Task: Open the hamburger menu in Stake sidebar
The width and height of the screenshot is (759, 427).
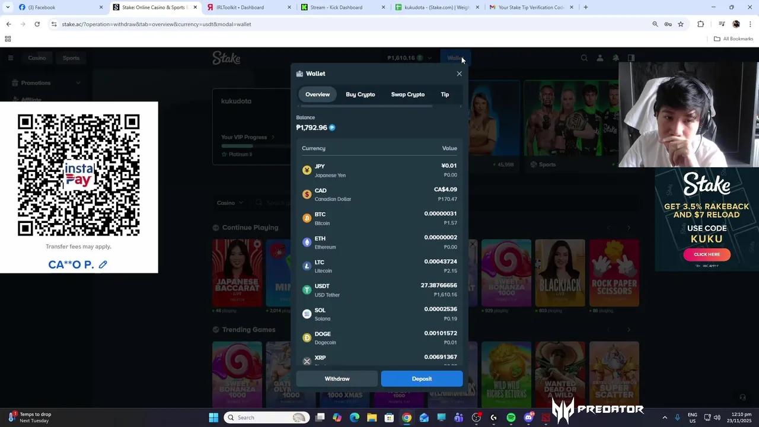Action: coord(11,58)
